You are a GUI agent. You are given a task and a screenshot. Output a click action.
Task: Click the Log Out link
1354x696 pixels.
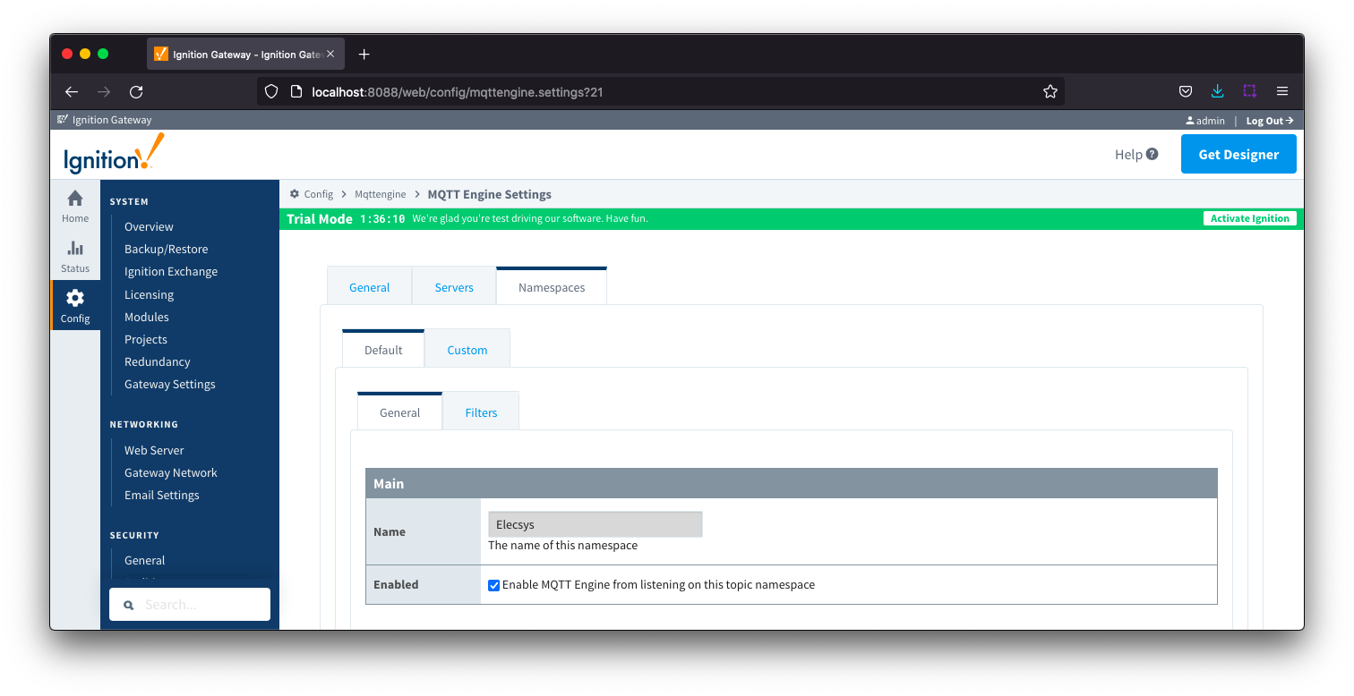[x=1270, y=121]
